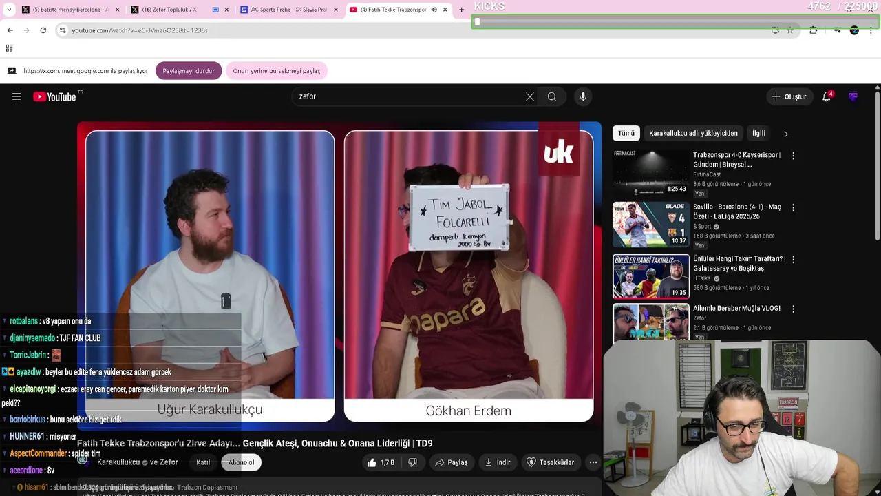The image size is (881, 496).
Task: Select the İlgili filter chip
Action: [x=758, y=133]
